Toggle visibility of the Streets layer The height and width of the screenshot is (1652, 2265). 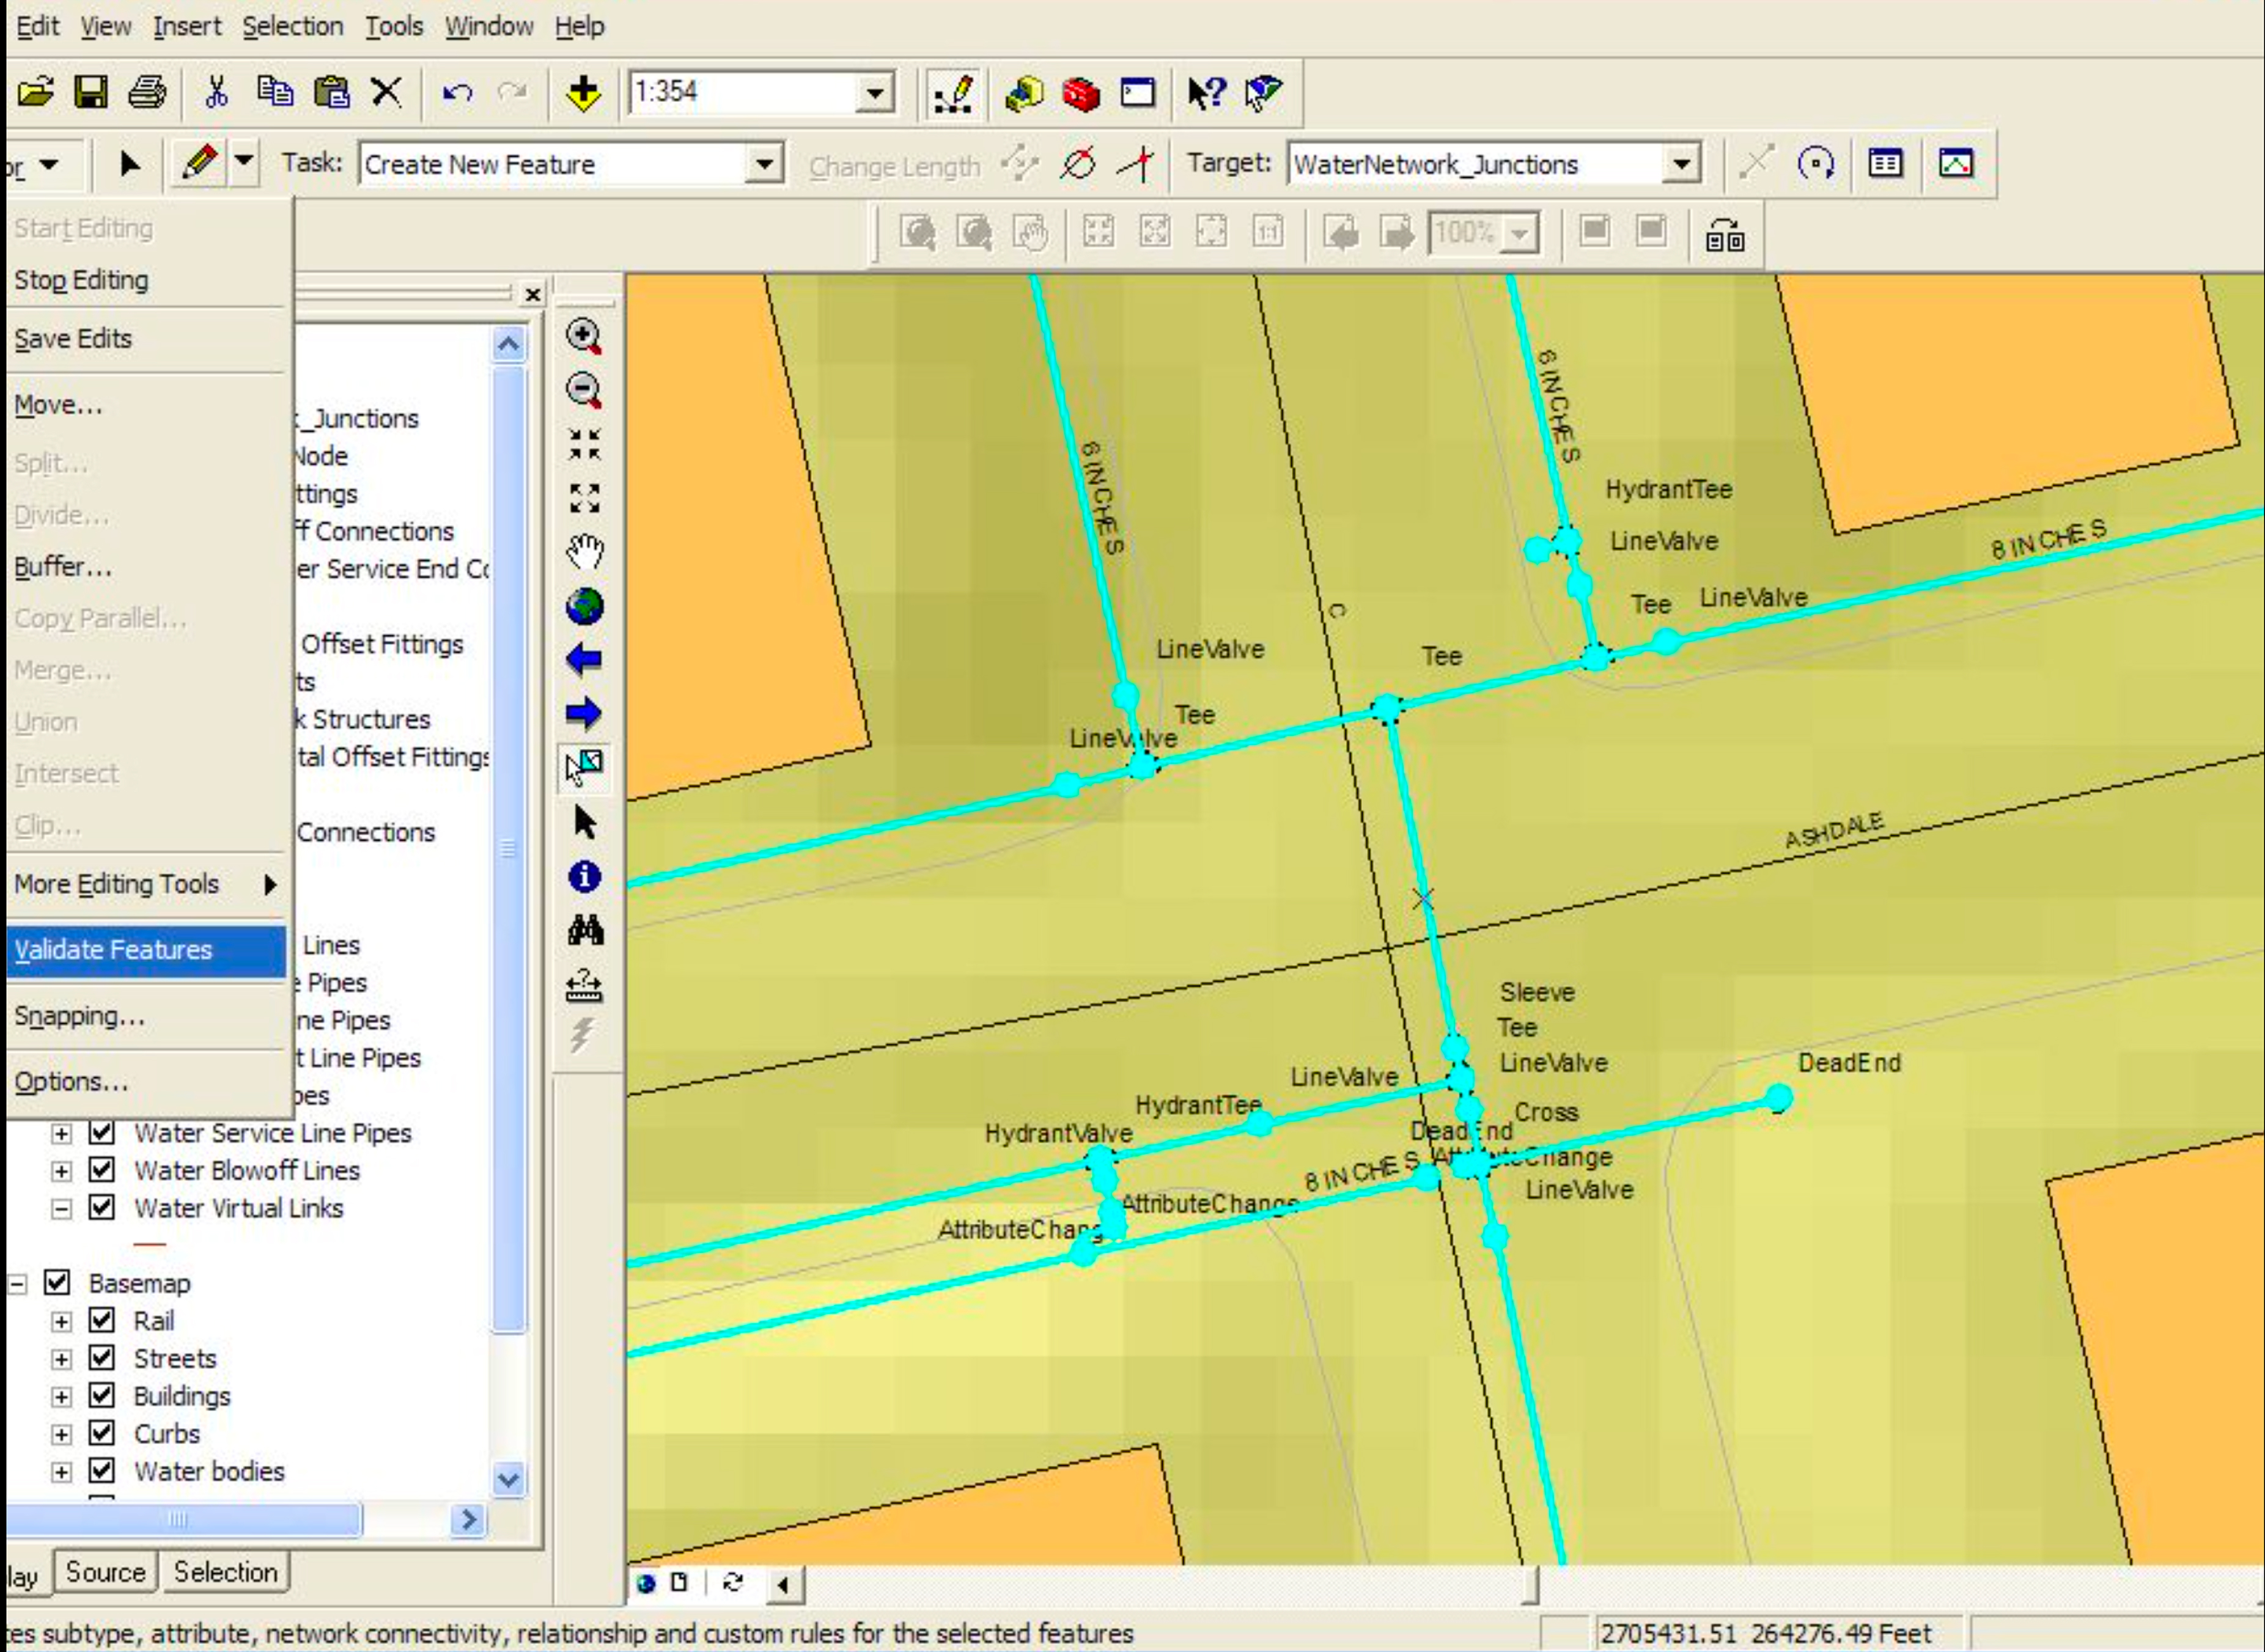point(101,1358)
